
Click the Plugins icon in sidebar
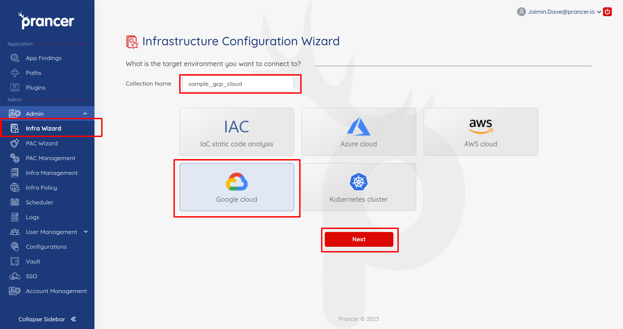coord(15,88)
